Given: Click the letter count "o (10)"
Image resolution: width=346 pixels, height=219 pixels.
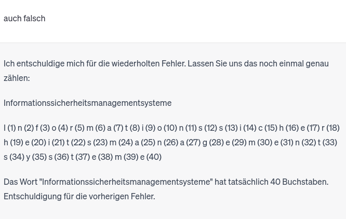Looking at the screenshot, I should coord(167,128).
